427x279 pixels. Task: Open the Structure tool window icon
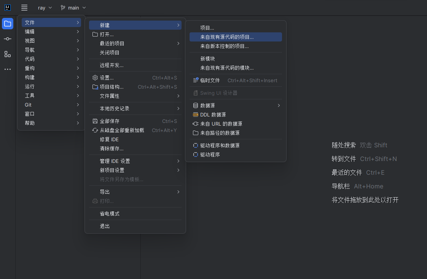pyautogui.click(x=8, y=54)
